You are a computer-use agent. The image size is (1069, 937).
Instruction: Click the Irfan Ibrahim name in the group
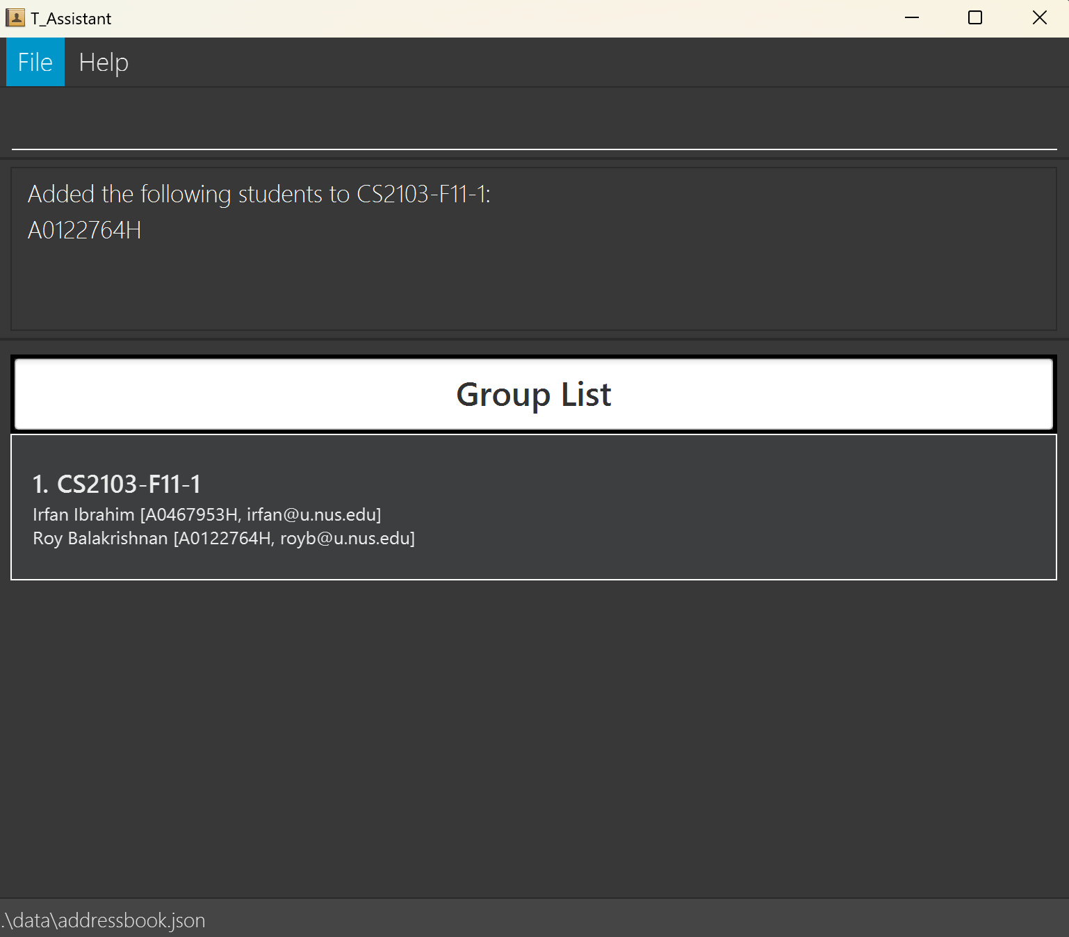point(83,514)
